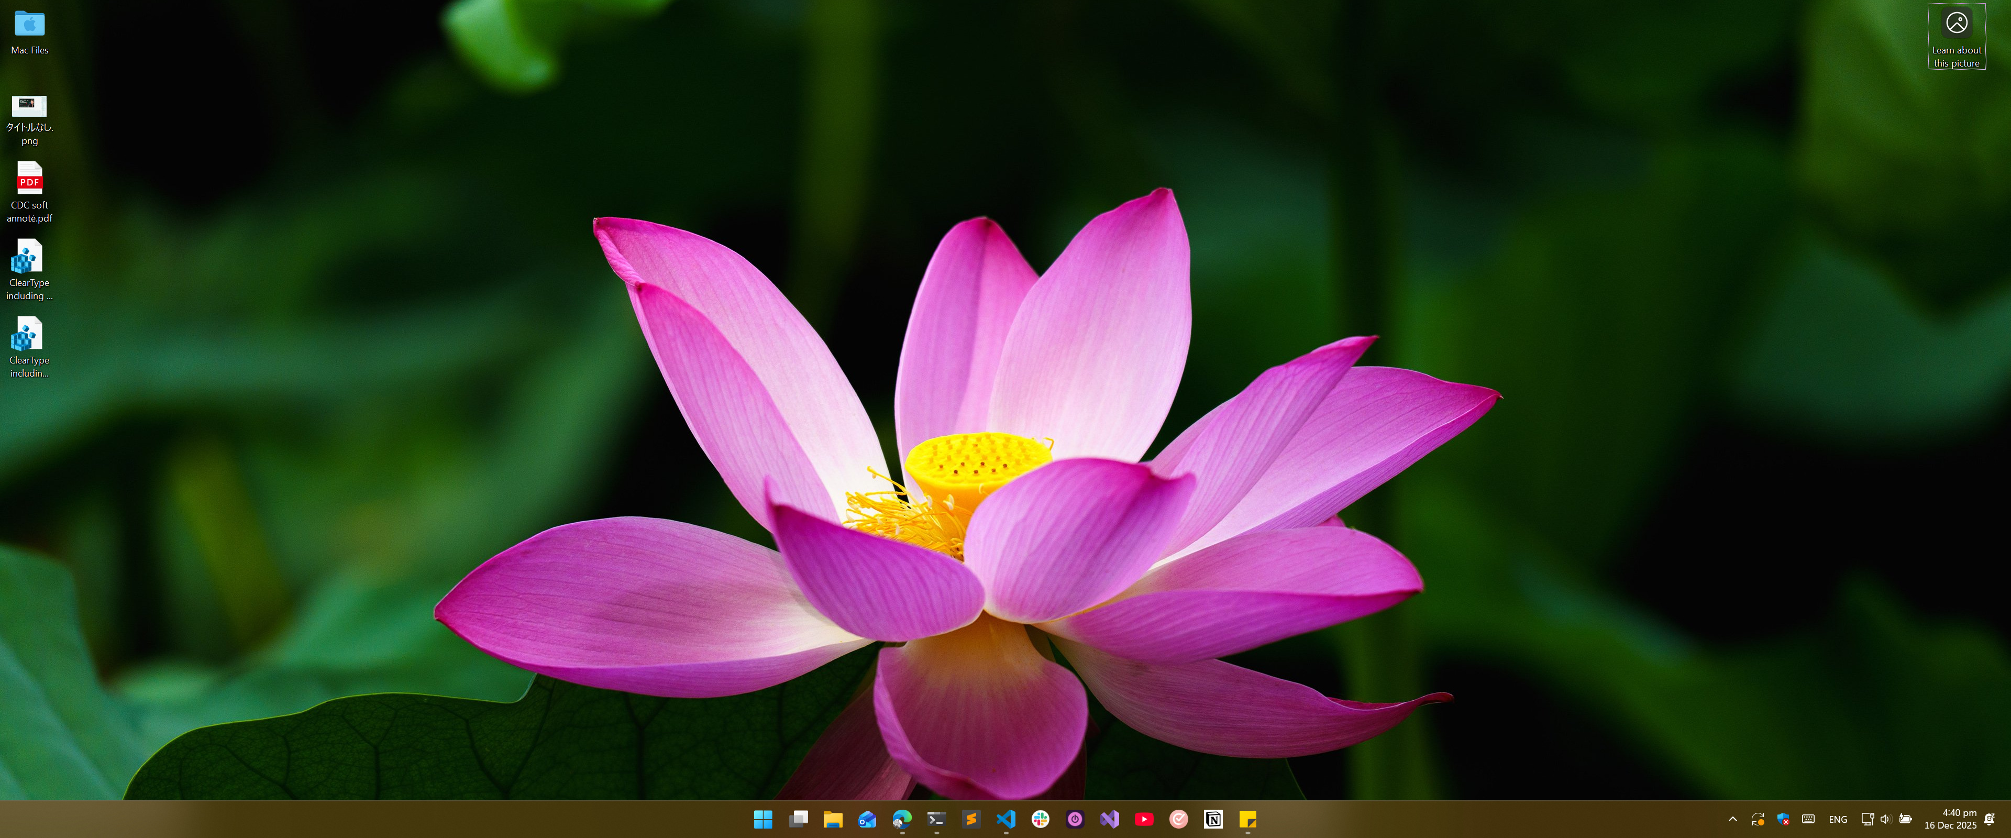Switch to Visual Studio Code

[1005, 819]
